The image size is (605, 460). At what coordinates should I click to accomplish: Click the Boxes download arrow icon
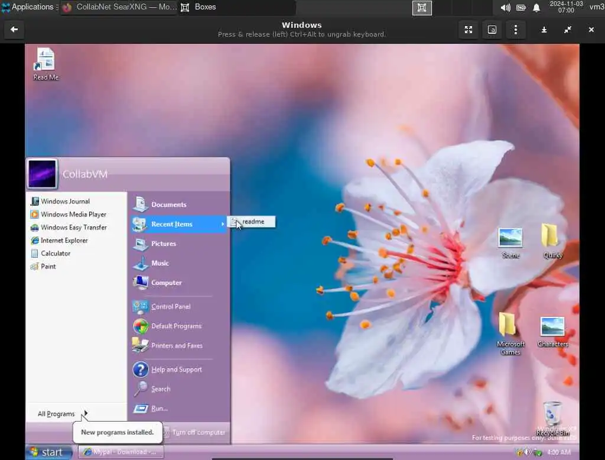[544, 30]
